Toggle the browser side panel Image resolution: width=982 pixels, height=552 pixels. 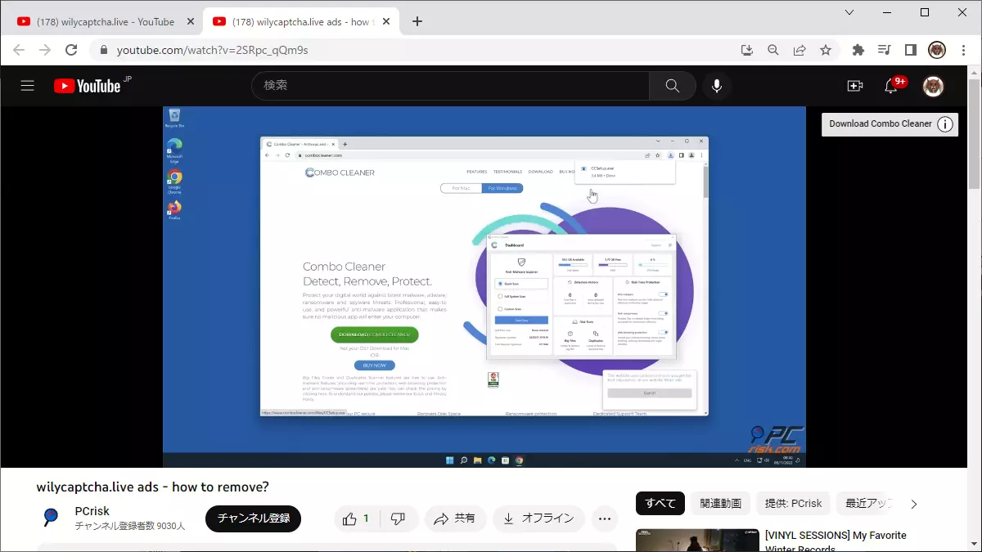(910, 50)
